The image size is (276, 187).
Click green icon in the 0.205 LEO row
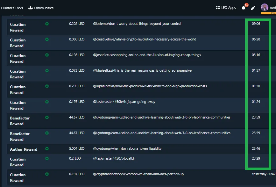click(47, 86)
